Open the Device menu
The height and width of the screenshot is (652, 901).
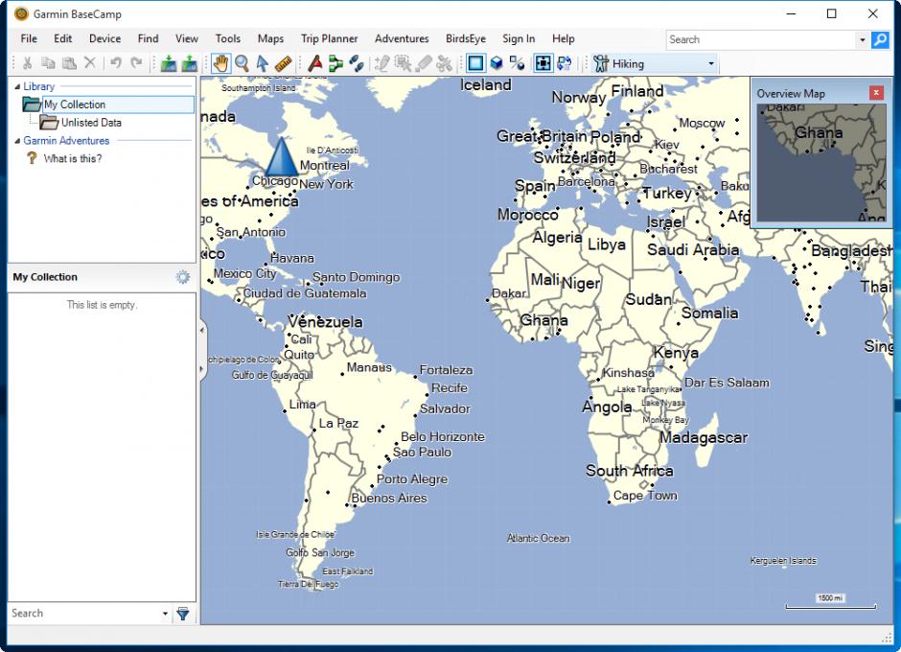click(104, 38)
